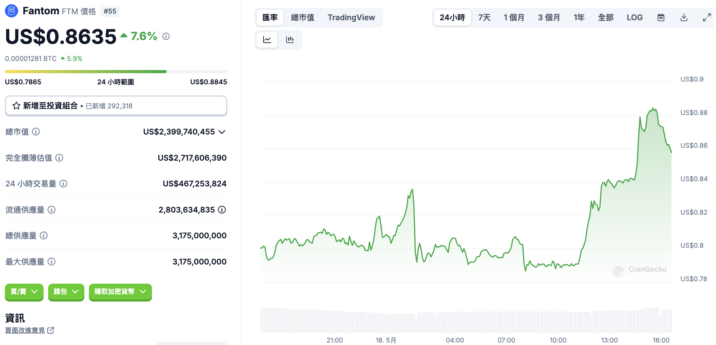Screen dimensions: 716x345
Task: Open the TradingView tab
Action: (351, 17)
